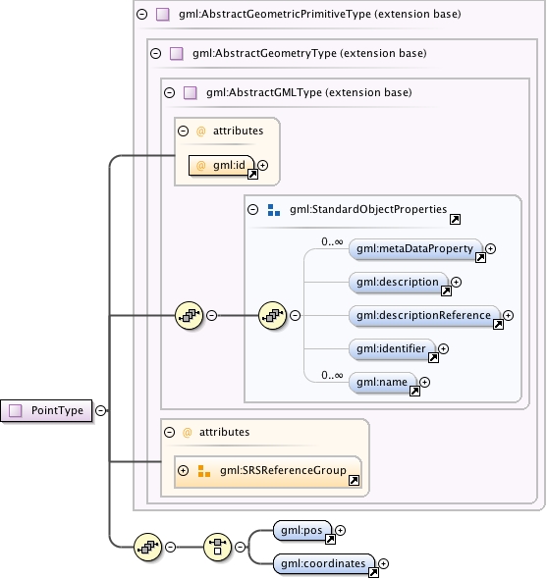
Task: Expand the gml:id attribute
Action: (263, 166)
